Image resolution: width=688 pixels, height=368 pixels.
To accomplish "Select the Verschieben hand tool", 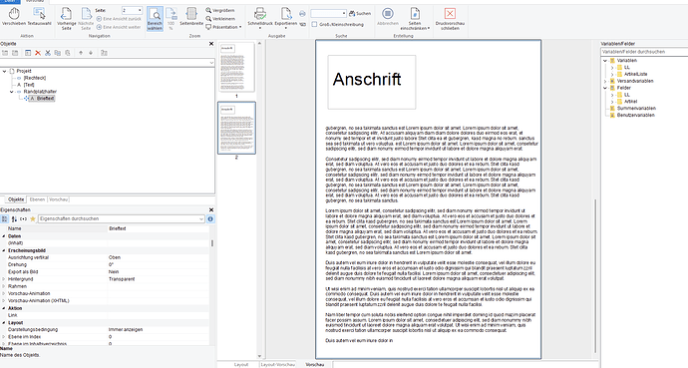I will pos(14,17).
